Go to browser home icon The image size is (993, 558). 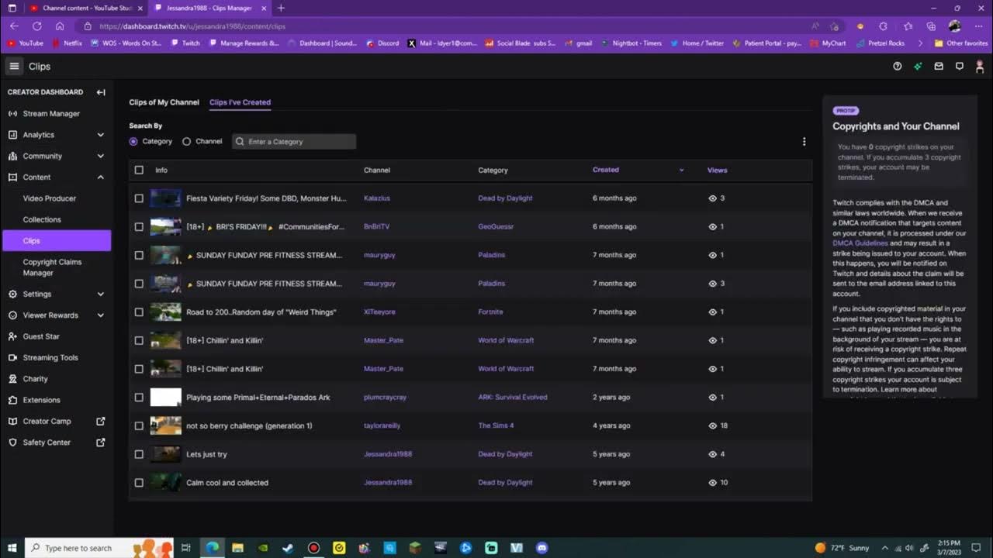coord(60,26)
